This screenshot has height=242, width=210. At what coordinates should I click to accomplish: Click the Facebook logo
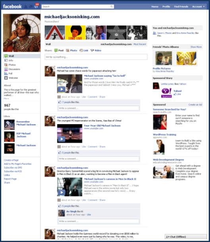12,6
